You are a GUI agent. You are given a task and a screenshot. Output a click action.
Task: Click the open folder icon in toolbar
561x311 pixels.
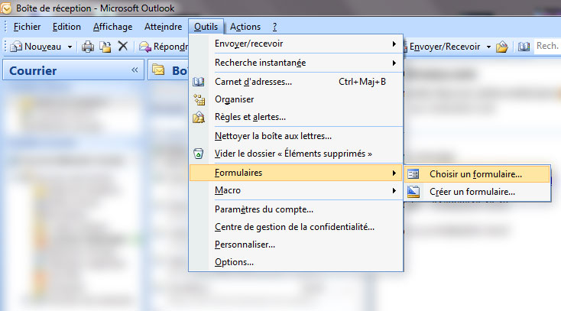[502, 47]
